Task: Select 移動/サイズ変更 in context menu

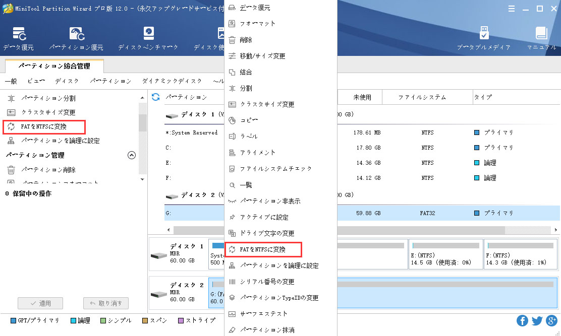Action: pos(262,56)
